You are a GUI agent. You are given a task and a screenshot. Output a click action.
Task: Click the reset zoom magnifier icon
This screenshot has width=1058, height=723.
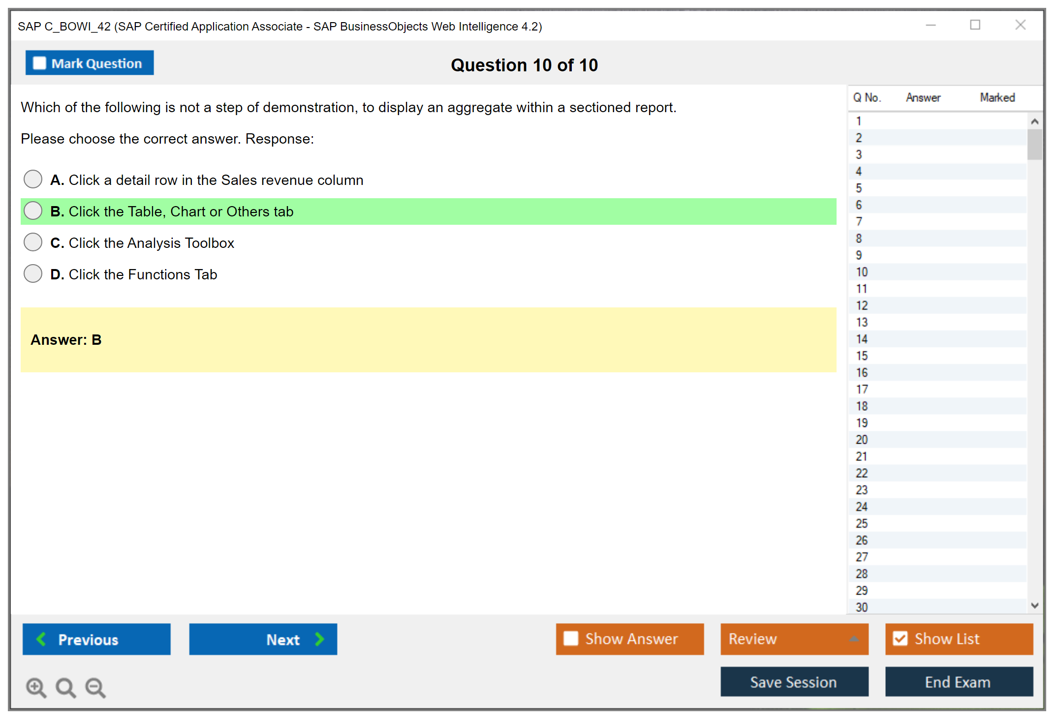(65, 687)
